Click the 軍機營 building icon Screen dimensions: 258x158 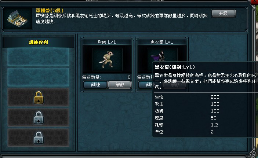pos(18,19)
